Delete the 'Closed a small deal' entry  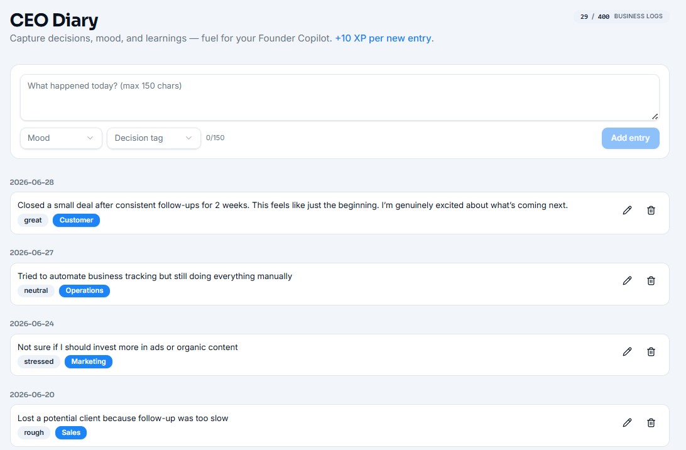[x=651, y=210]
